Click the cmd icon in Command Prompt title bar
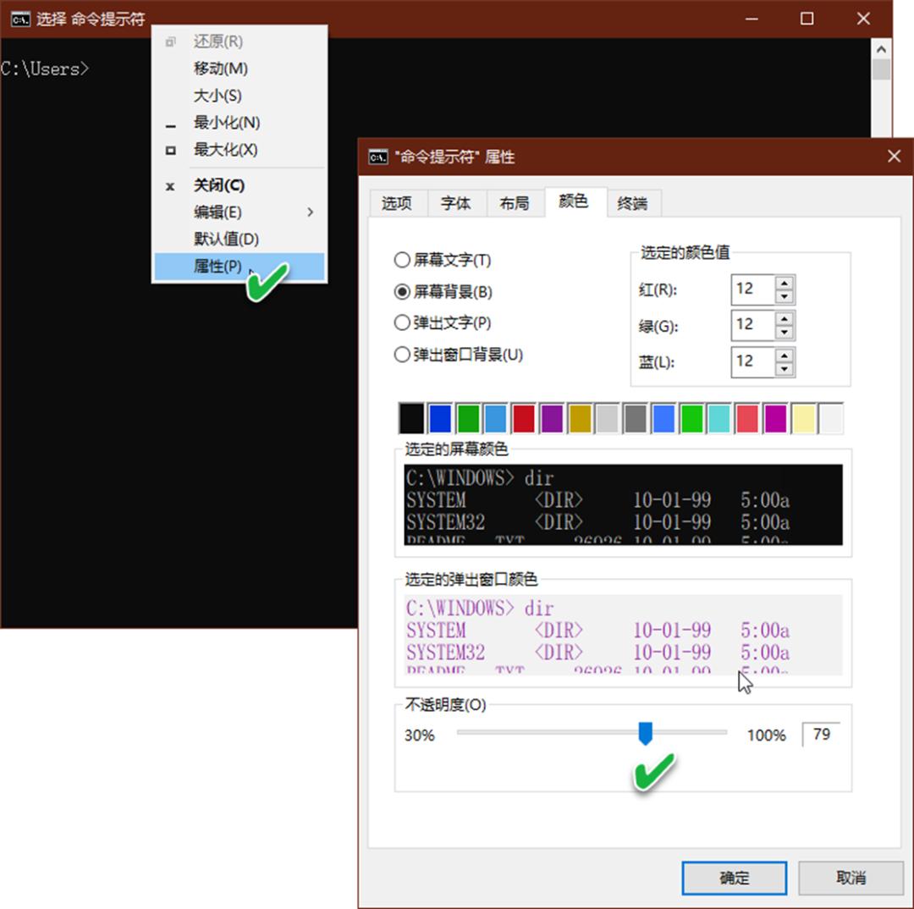The height and width of the screenshot is (909, 914). click(x=21, y=19)
